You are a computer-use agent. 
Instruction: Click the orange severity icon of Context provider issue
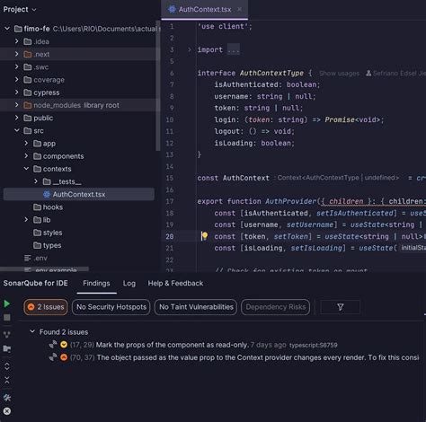click(x=64, y=357)
